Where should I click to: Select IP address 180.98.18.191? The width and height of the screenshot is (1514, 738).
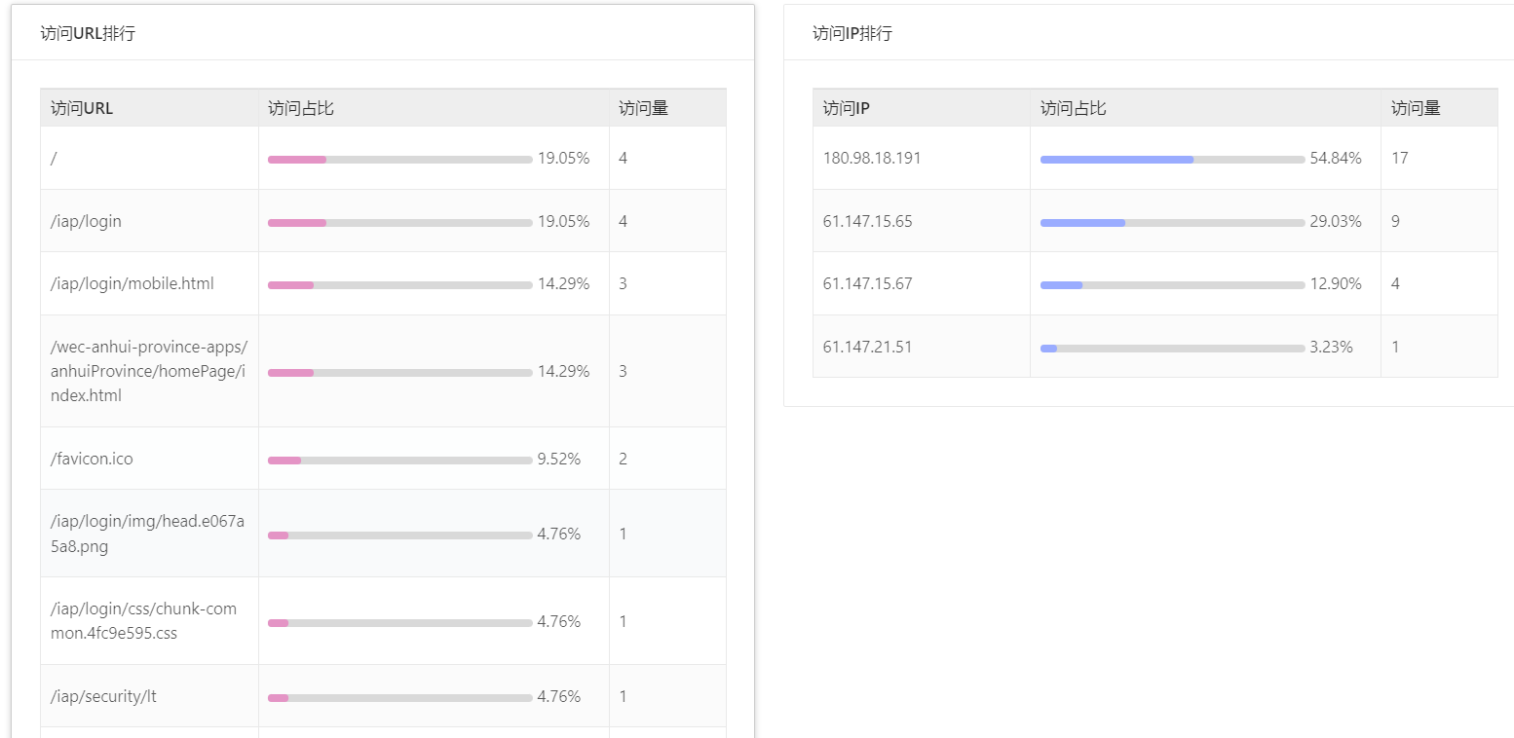pyautogui.click(x=872, y=158)
